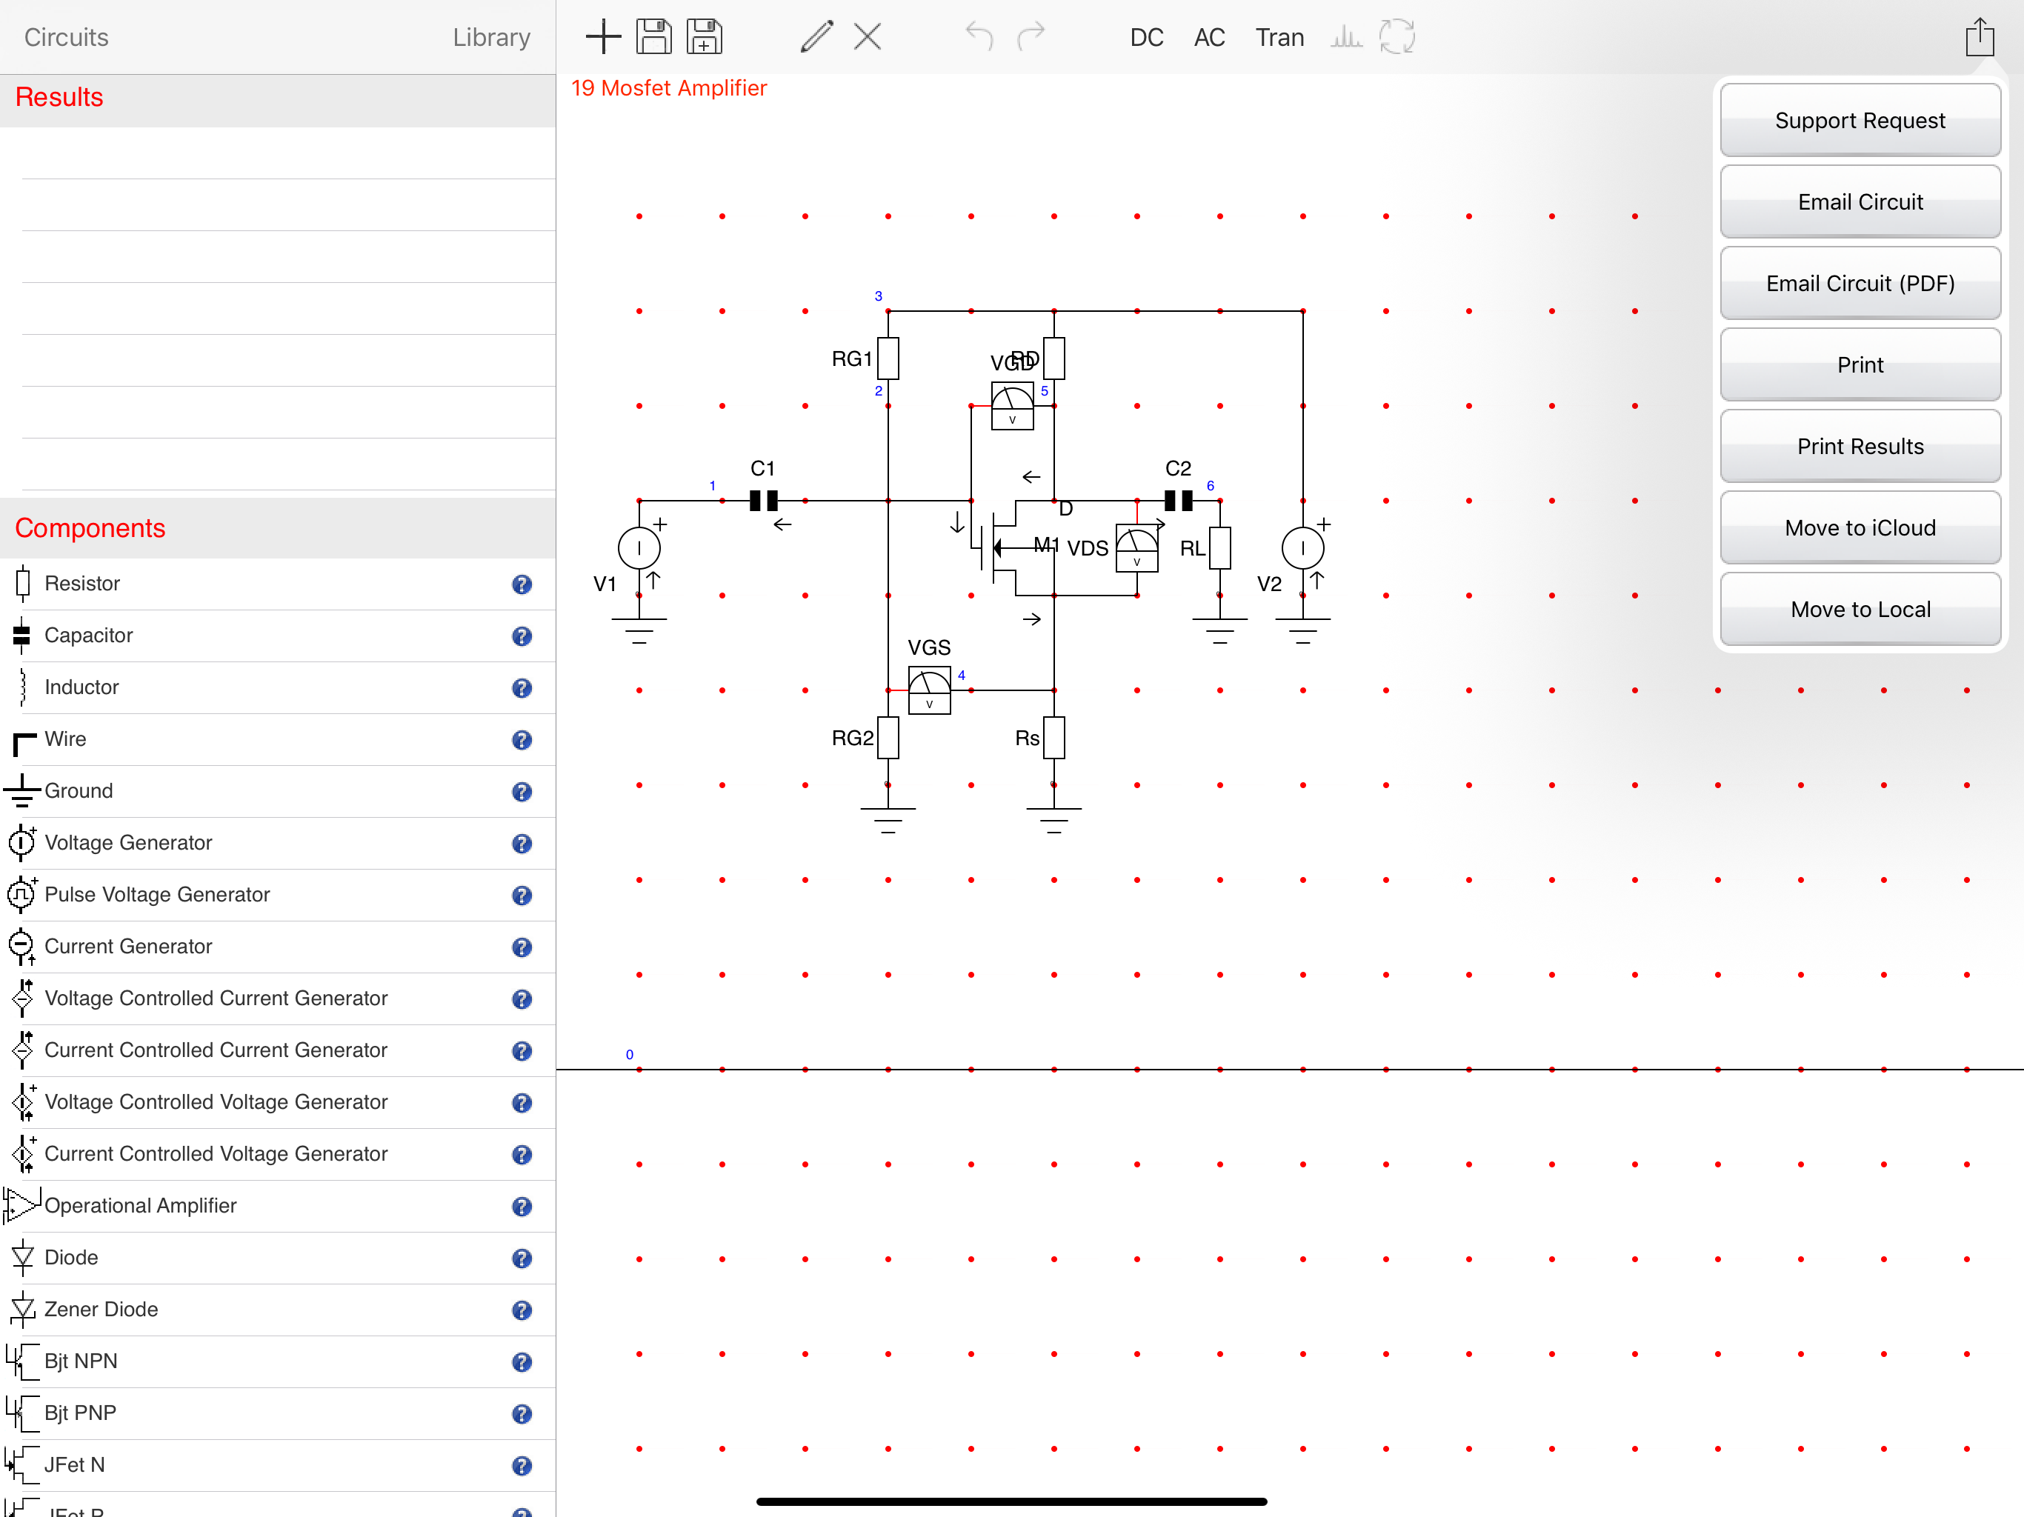Select the V1 voltage source in schematic
The image size is (2024, 1517).
coord(639,548)
